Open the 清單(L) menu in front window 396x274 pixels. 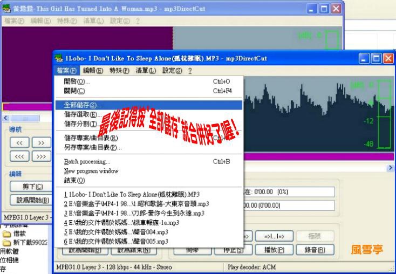pyautogui.click(x=146, y=71)
